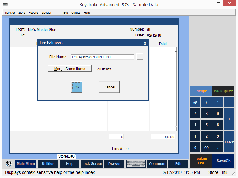The image size is (238, 178).
Task: Add a Comment via bottom toolbar
Action: click(x=157, y=164)
